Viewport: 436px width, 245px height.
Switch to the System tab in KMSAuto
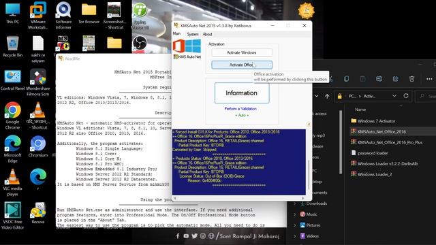click(x=193, y=34)
